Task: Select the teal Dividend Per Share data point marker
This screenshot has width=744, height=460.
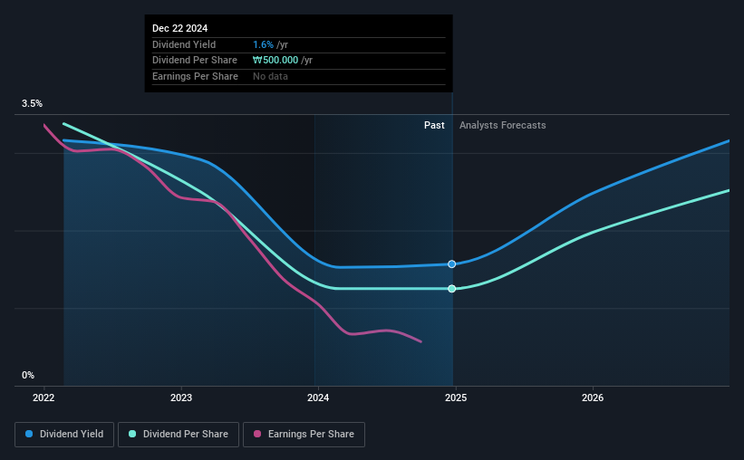Action: 451,289
